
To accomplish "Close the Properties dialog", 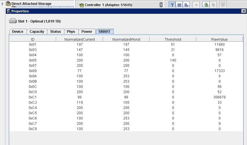I will coord(243,11).
